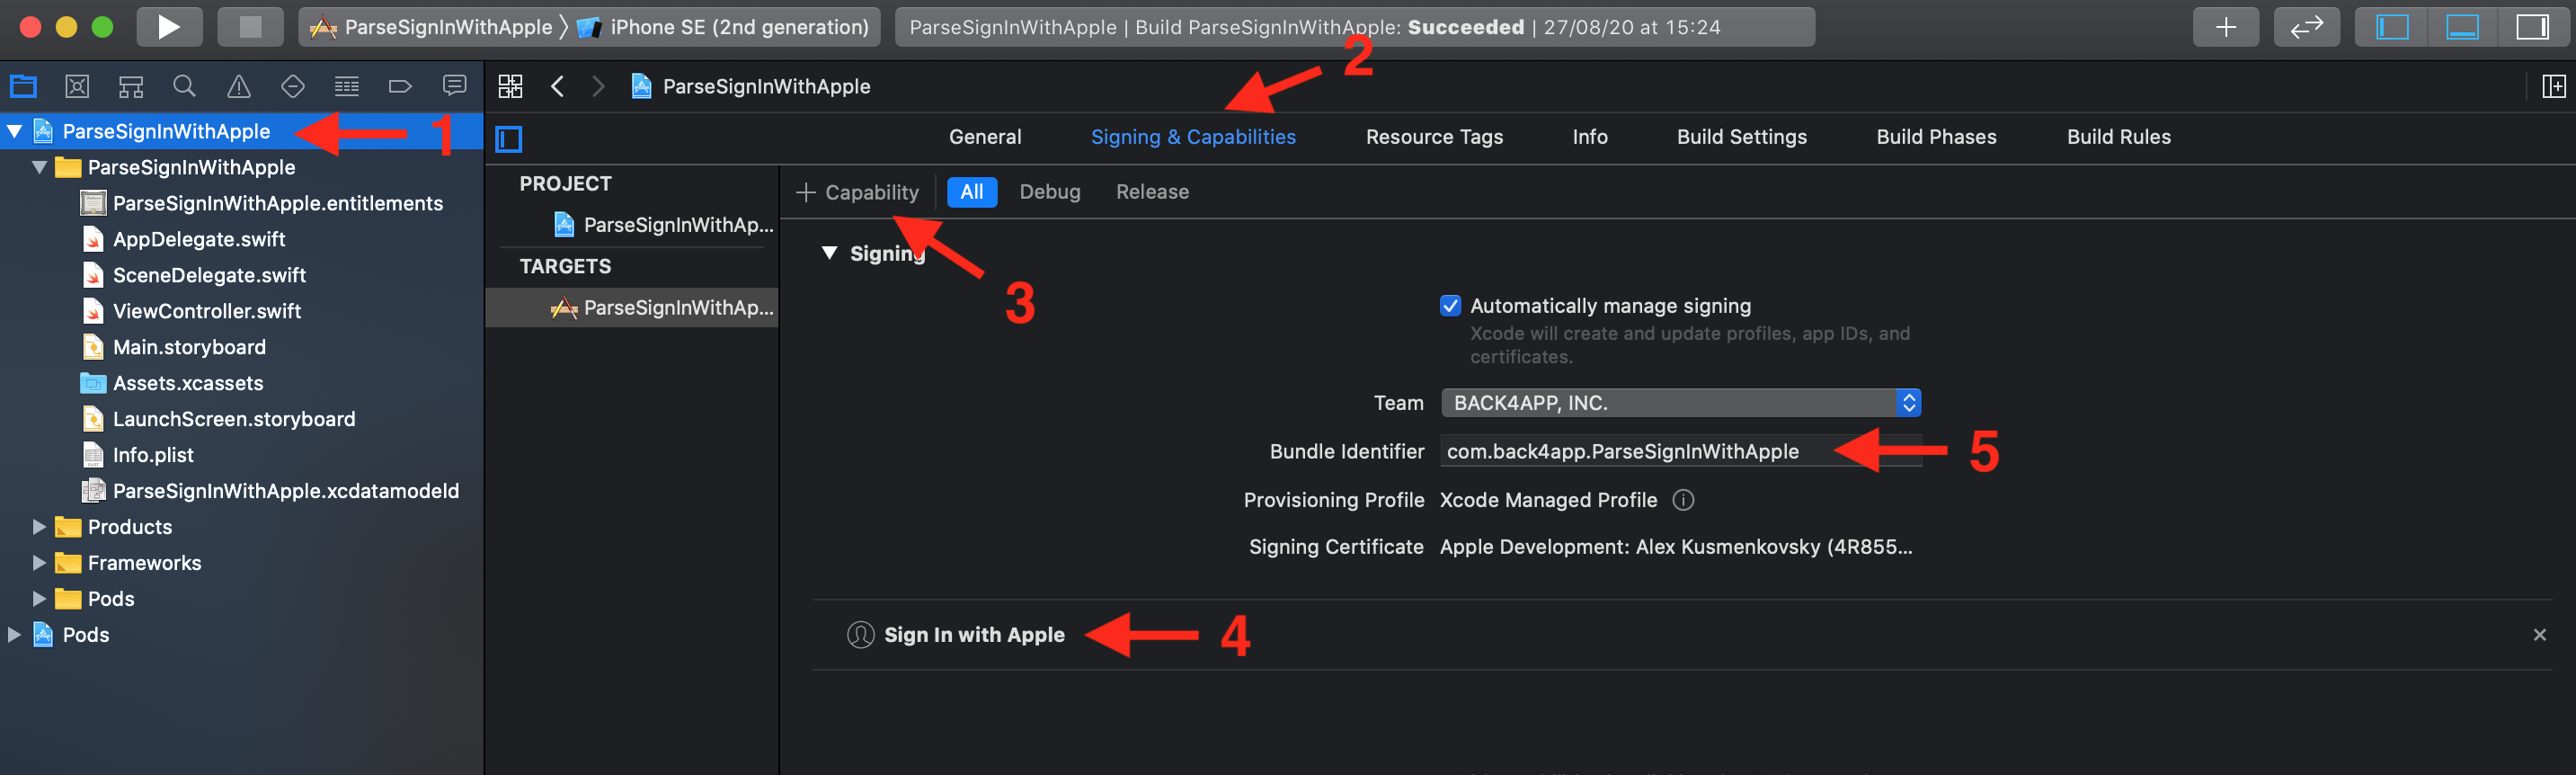Screen dimensions: 2576x775
Task: Collapse the Signing section
Action: (829, 253)
